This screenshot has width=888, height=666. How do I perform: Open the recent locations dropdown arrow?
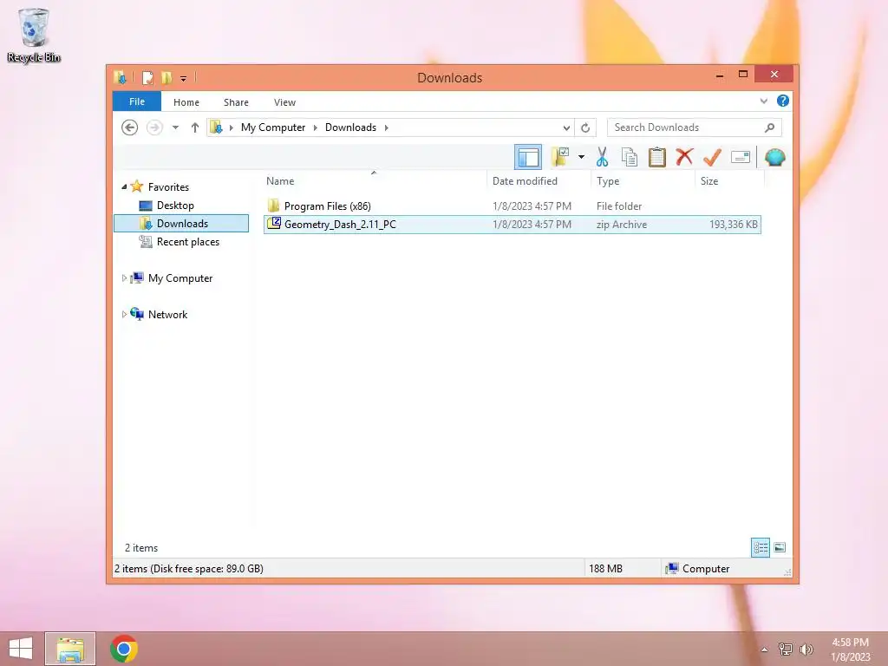[x=175, y=127]
